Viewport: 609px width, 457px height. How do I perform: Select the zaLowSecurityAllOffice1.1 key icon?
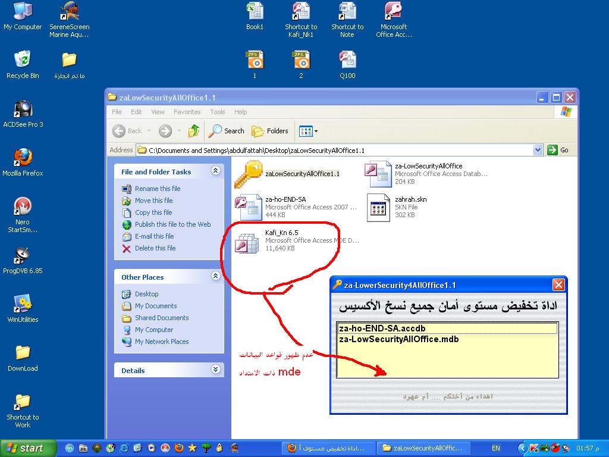[x=249, y=174]
